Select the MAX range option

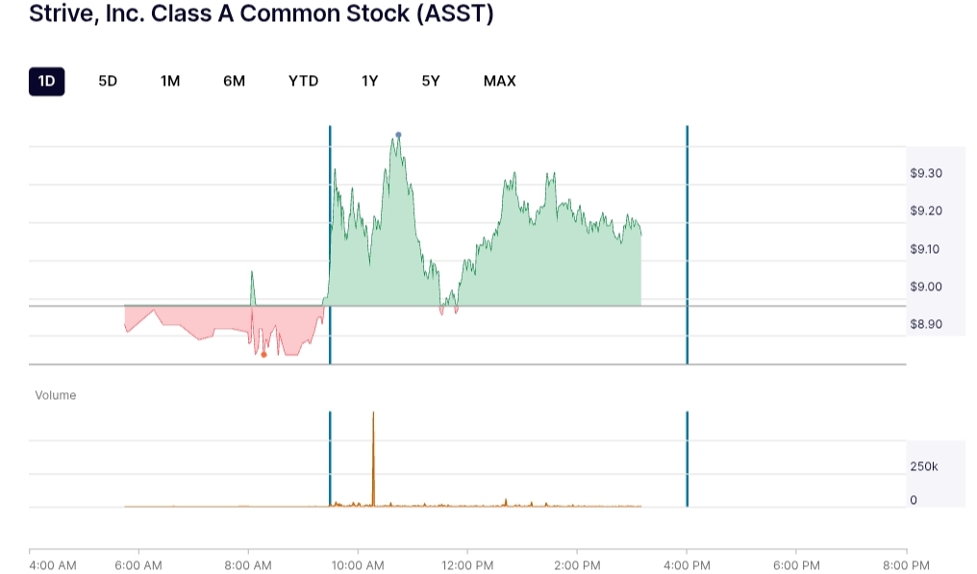(499, 81)
